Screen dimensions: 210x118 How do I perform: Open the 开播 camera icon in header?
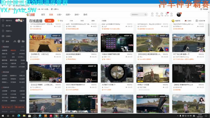162,14
